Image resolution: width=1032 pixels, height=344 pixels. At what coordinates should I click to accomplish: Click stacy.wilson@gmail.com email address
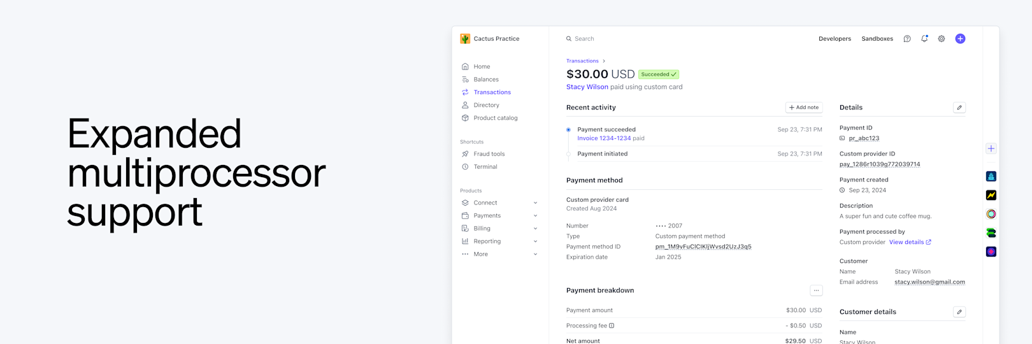929,282
